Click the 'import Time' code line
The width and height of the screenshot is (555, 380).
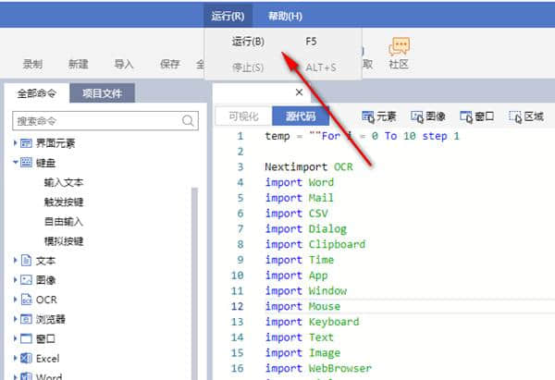click(x=300, y=260)
